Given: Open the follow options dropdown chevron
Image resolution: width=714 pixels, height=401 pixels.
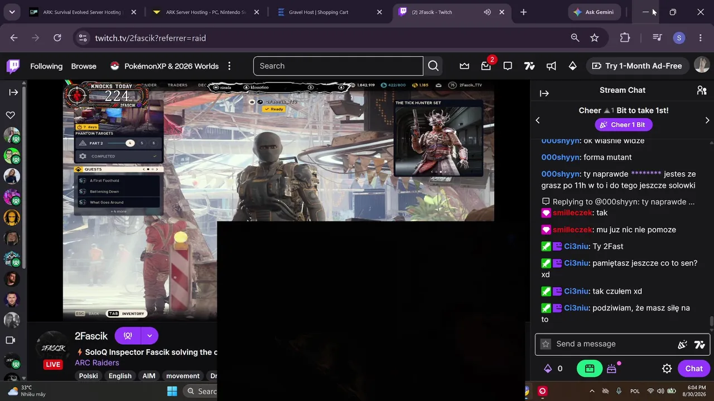Looking at the screenshot, I should point(149,336).
